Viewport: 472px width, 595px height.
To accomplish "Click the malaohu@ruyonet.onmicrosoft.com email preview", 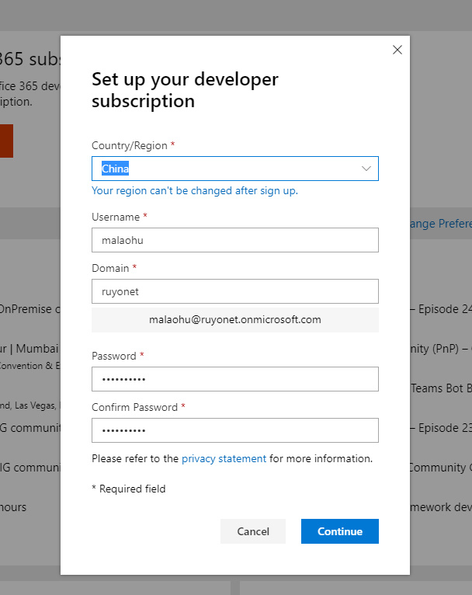I will 234,319.
